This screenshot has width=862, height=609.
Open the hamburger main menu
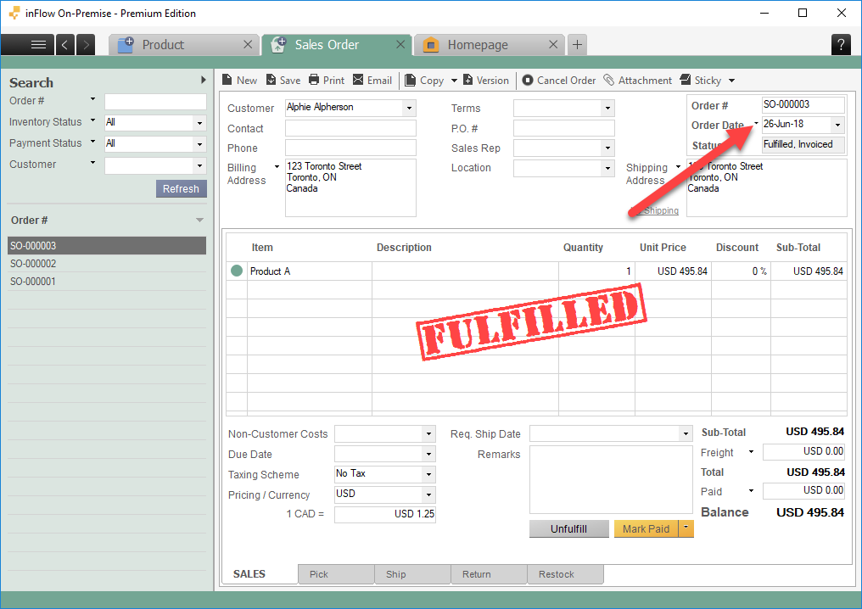tap(38, 45)
